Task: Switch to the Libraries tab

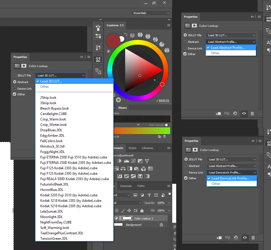Action: (x=147, y=148)
